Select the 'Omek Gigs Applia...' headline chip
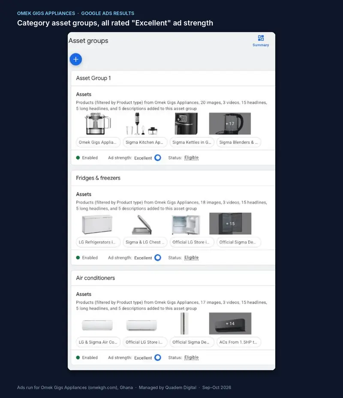The image size is (343, 398). point(98,142)
